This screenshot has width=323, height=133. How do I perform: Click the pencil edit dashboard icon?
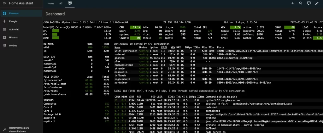pos(317,3)
